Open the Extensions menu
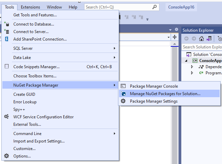222x164 pixels. click(30, 7)
